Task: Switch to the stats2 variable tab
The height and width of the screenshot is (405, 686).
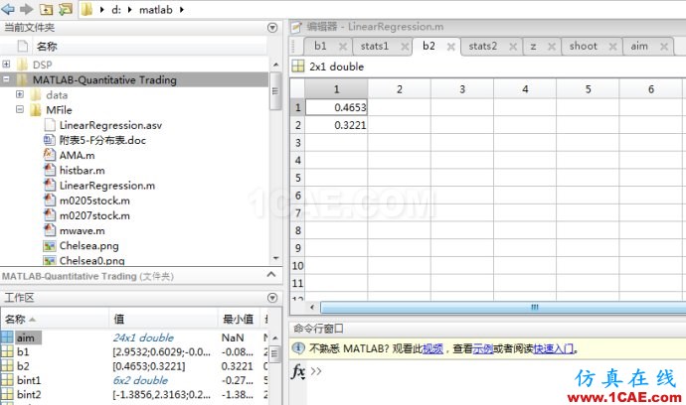Action: pos(482,46)
